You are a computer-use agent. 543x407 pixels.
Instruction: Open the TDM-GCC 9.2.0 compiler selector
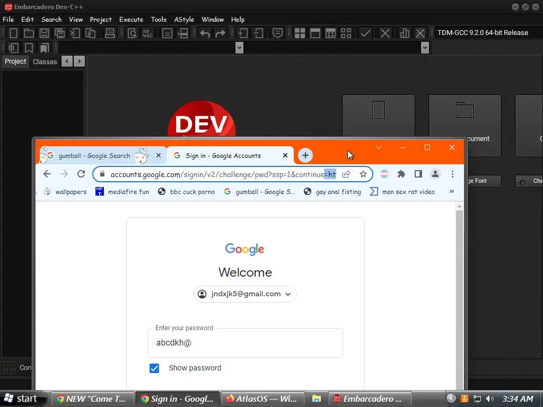(487, 33)
